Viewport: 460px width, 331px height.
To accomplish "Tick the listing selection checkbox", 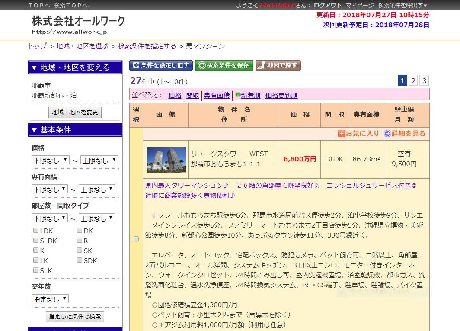I will coord(136,239).
